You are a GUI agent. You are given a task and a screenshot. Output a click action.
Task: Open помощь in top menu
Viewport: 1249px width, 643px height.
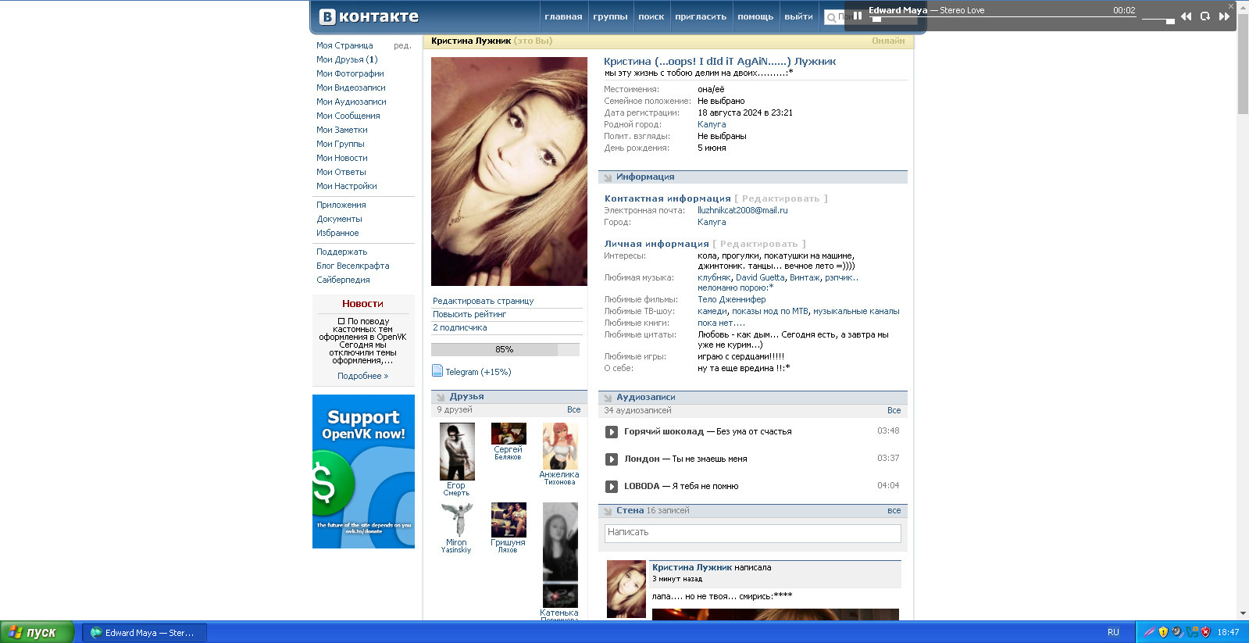[x=755, y=16]
